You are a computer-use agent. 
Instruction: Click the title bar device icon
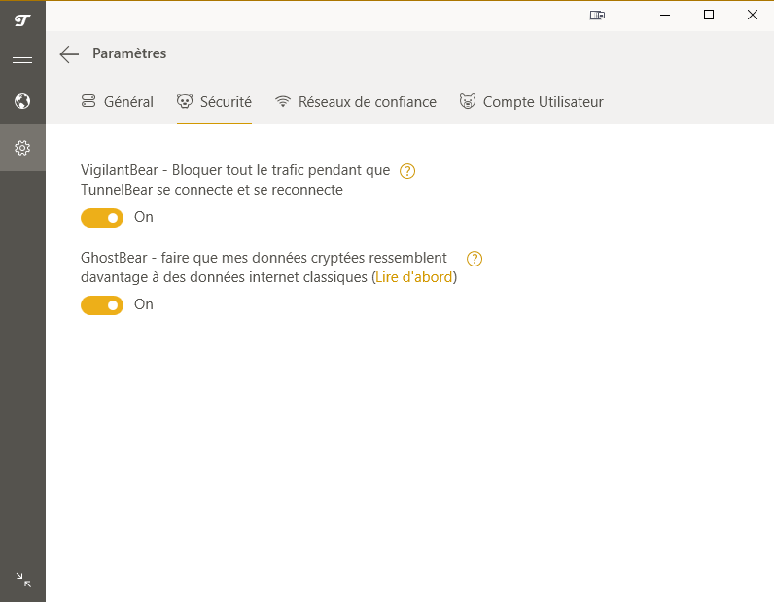(x=597, y=16)
